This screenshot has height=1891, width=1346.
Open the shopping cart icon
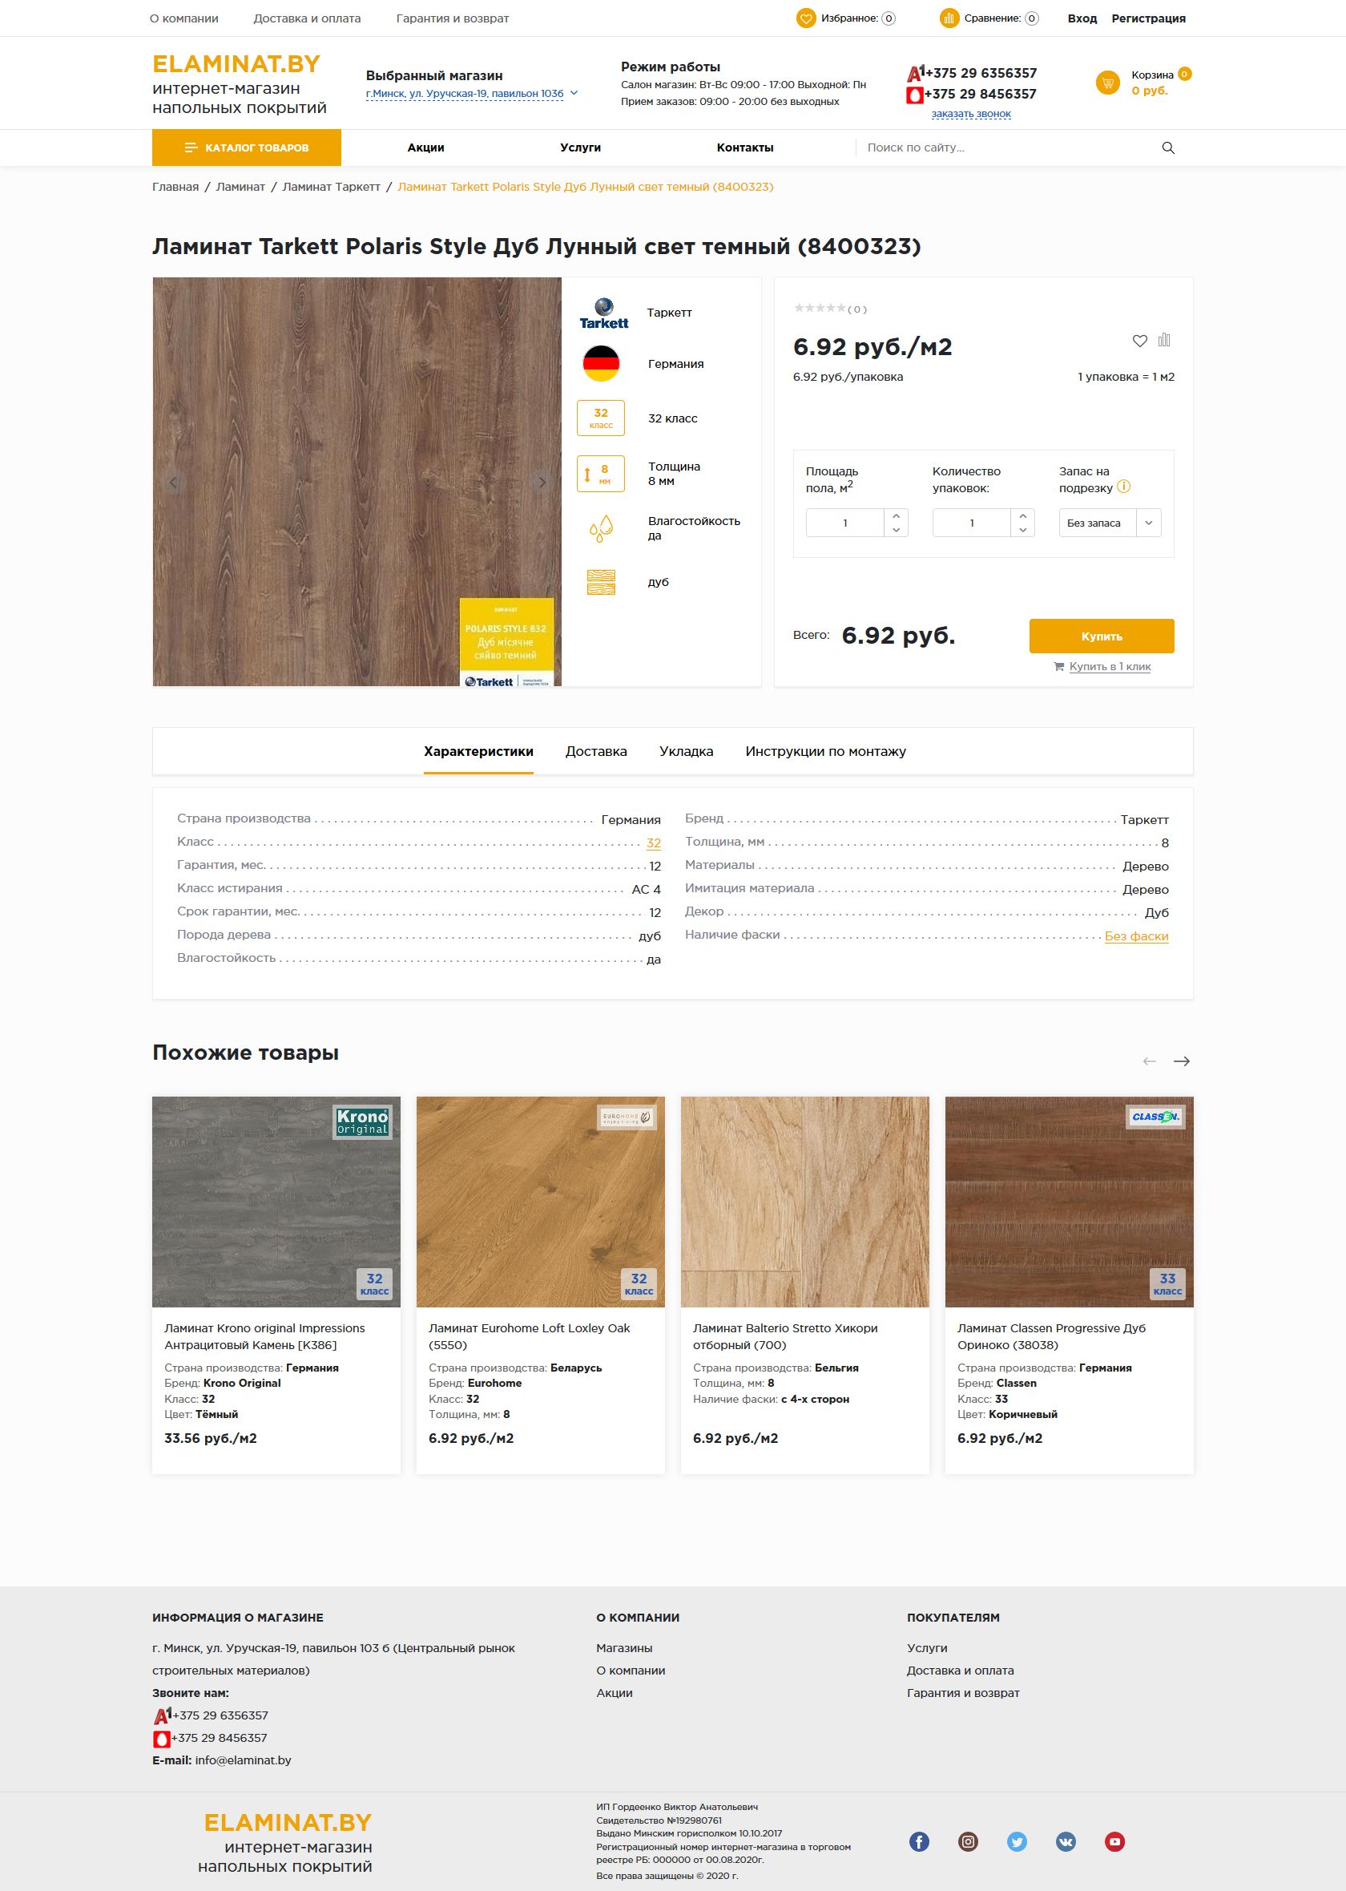1107,82
